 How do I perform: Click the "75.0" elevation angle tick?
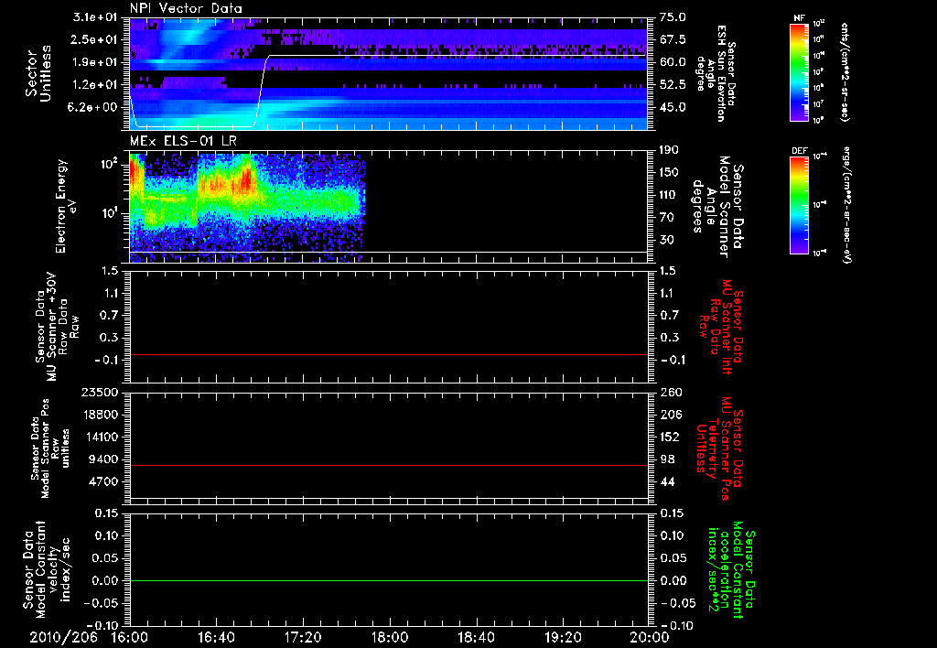tap(673, 17)
